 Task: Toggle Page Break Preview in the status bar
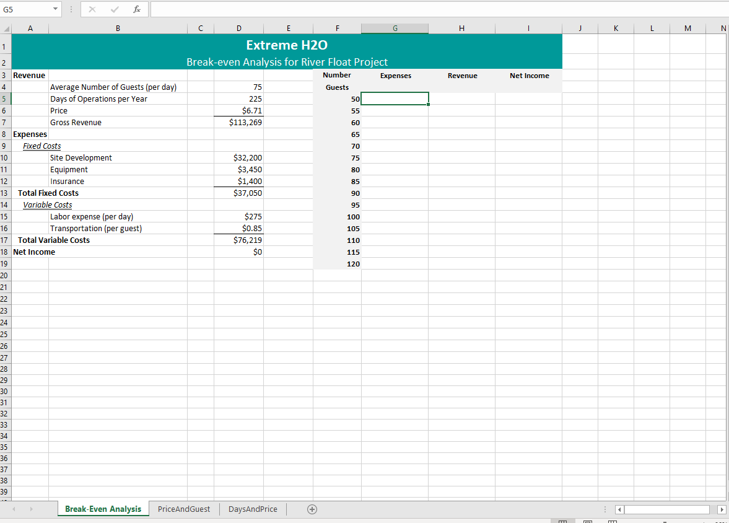[x=612, y=521]
